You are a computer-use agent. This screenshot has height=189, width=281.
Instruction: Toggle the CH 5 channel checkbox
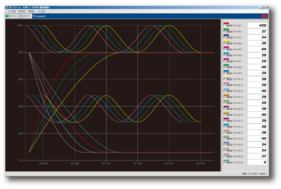click(x=225, y=49)
